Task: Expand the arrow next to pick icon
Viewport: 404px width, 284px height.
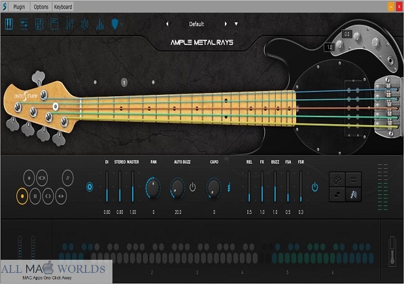Action: pyautogui.click(x=121, y=25)
